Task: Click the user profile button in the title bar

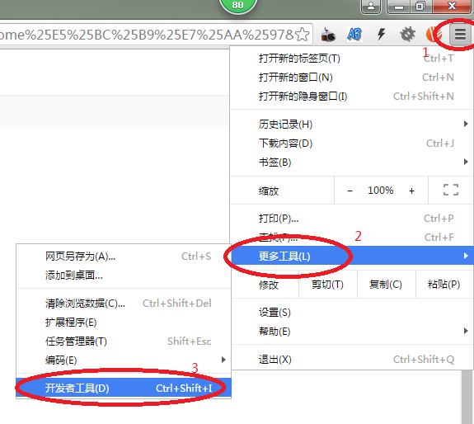Action: (x=371, y=7)
